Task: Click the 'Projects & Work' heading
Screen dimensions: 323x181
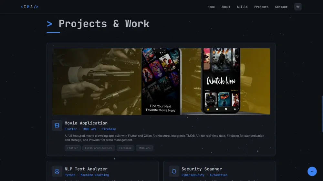Action: (104, 23)
